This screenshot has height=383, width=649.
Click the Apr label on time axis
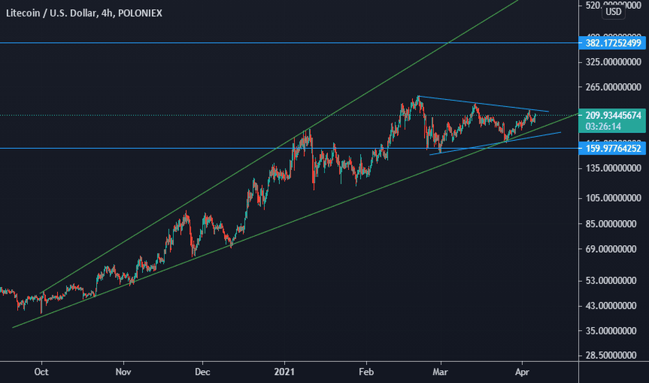tap(522, 372)
